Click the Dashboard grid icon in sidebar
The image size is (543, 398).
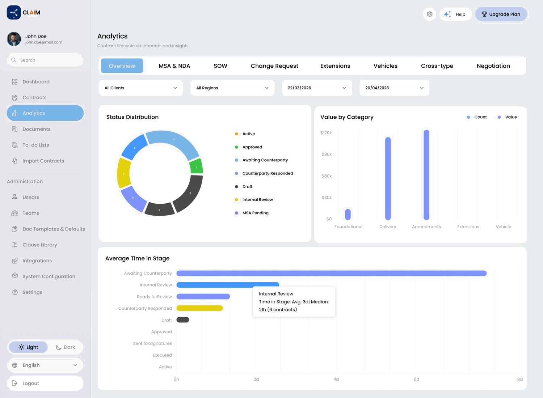tap(15, 82)
